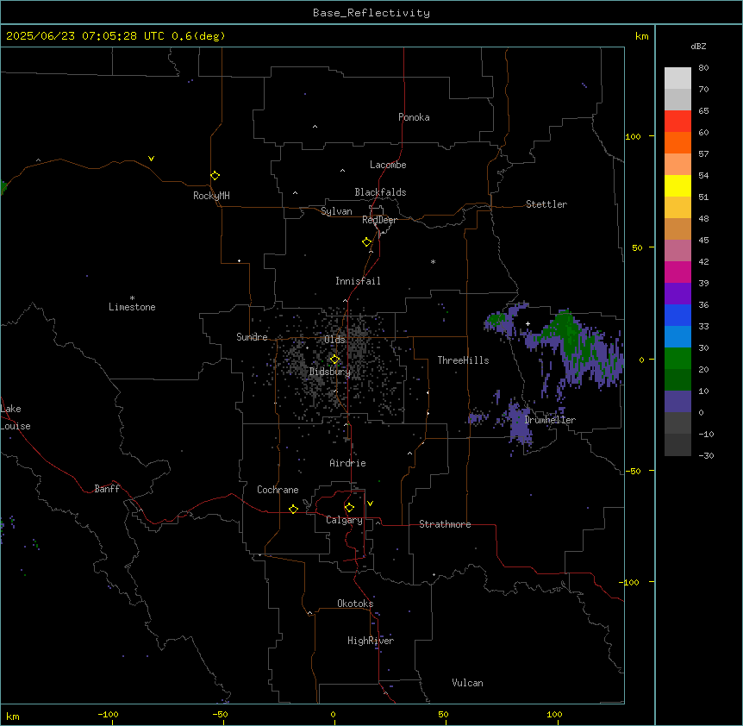Click the Cochrane city label

pos(278,490)
